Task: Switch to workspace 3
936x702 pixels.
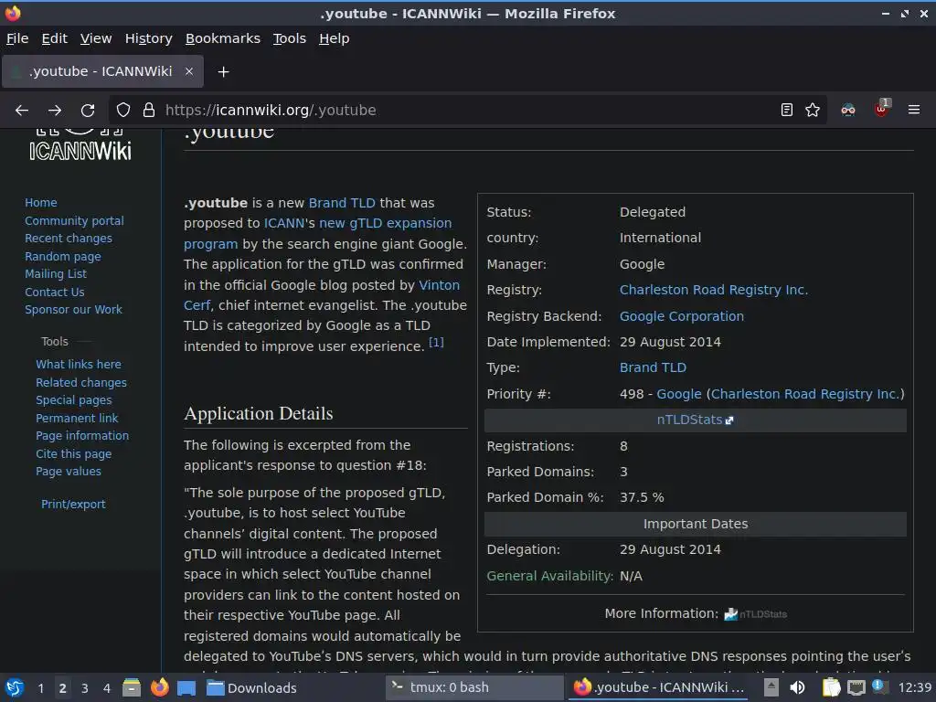Action: [x=85, y=688]
